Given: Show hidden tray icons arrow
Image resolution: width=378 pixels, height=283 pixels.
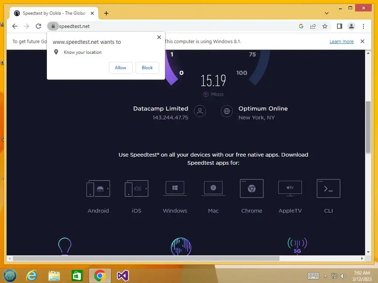Looking at the screenshot, I should [x=326, y=276].
